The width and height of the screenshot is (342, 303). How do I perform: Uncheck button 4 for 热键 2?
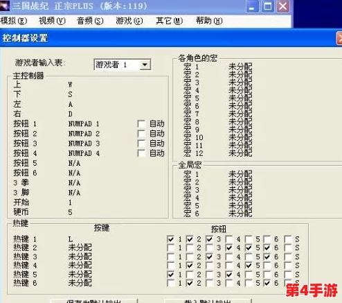pos(229,248)
